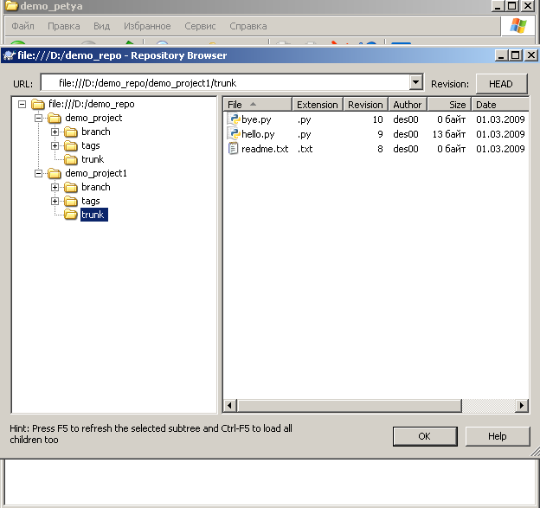This screenshot has height=508, width=540.
Task: Sort by the Extension column header
Action: point(318,105)
